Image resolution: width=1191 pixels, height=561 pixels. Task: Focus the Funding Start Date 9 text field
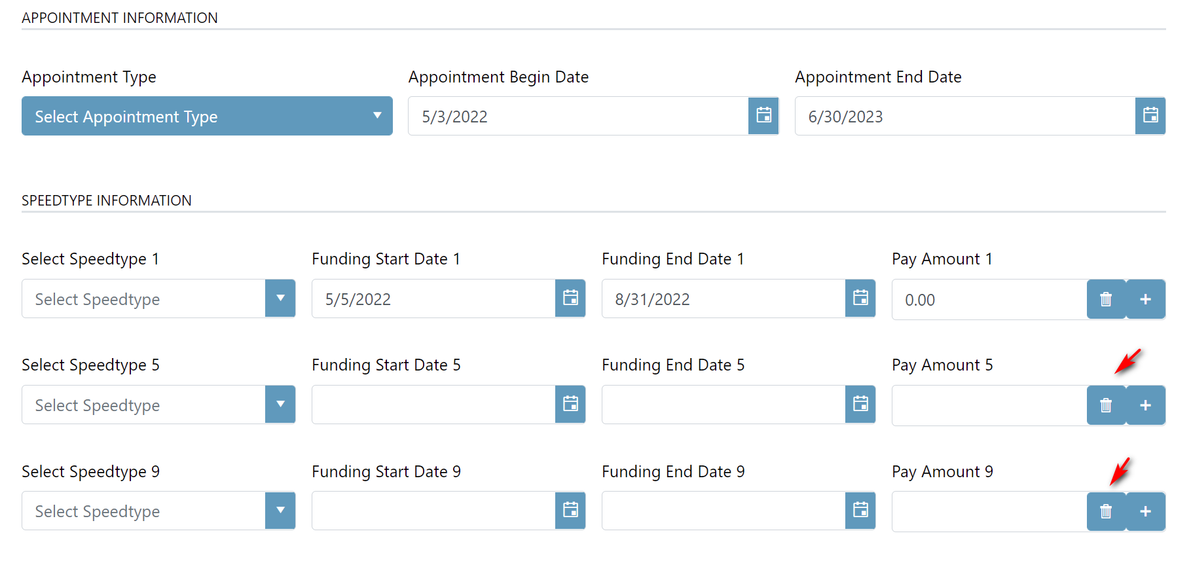433,511
